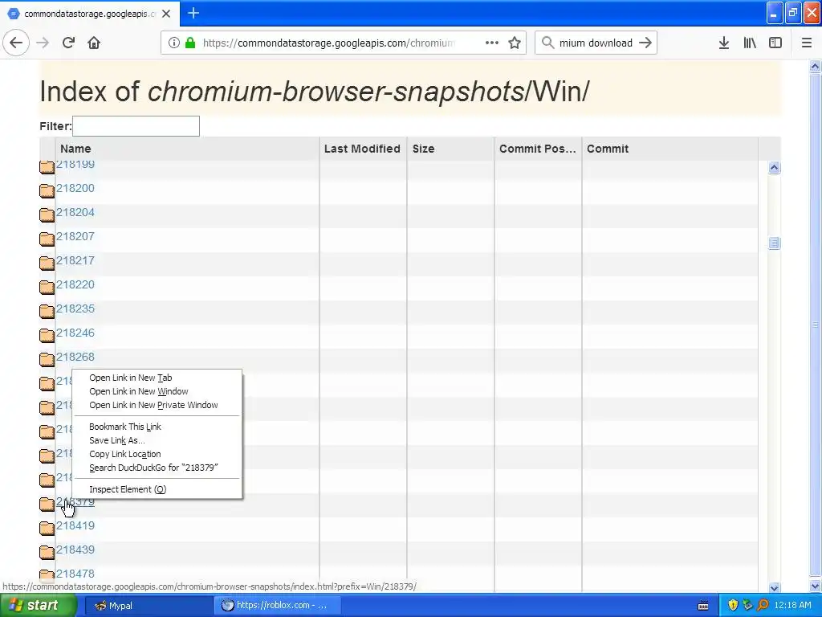Go to the browser home page icon
Image resolution: width=822 pixels, height=617 pixels.
94,43
